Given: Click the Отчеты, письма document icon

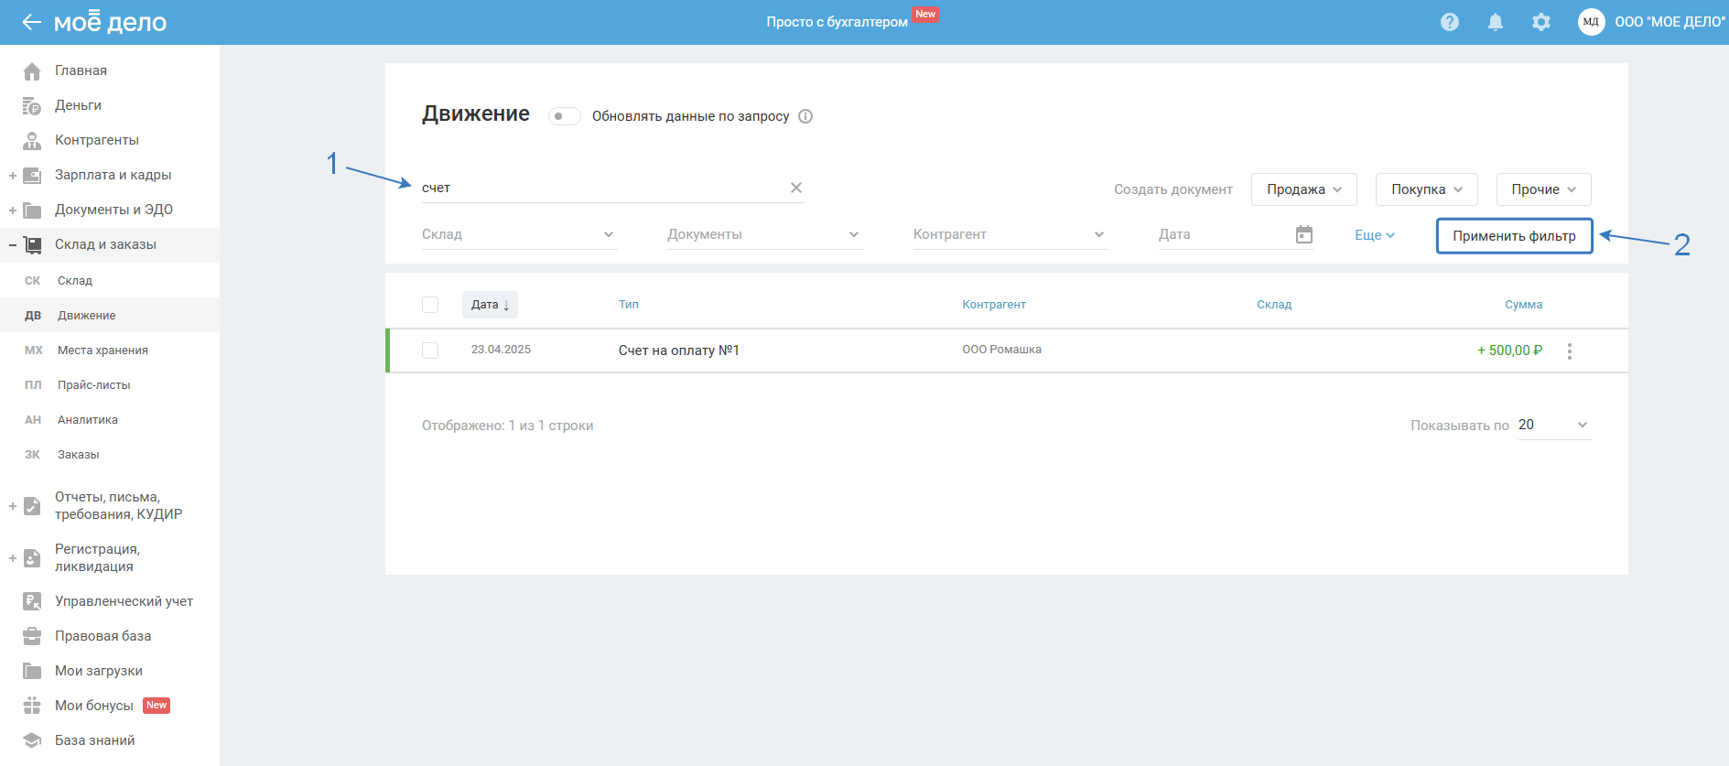Looking at the screenshot, I should click(32, 506).
